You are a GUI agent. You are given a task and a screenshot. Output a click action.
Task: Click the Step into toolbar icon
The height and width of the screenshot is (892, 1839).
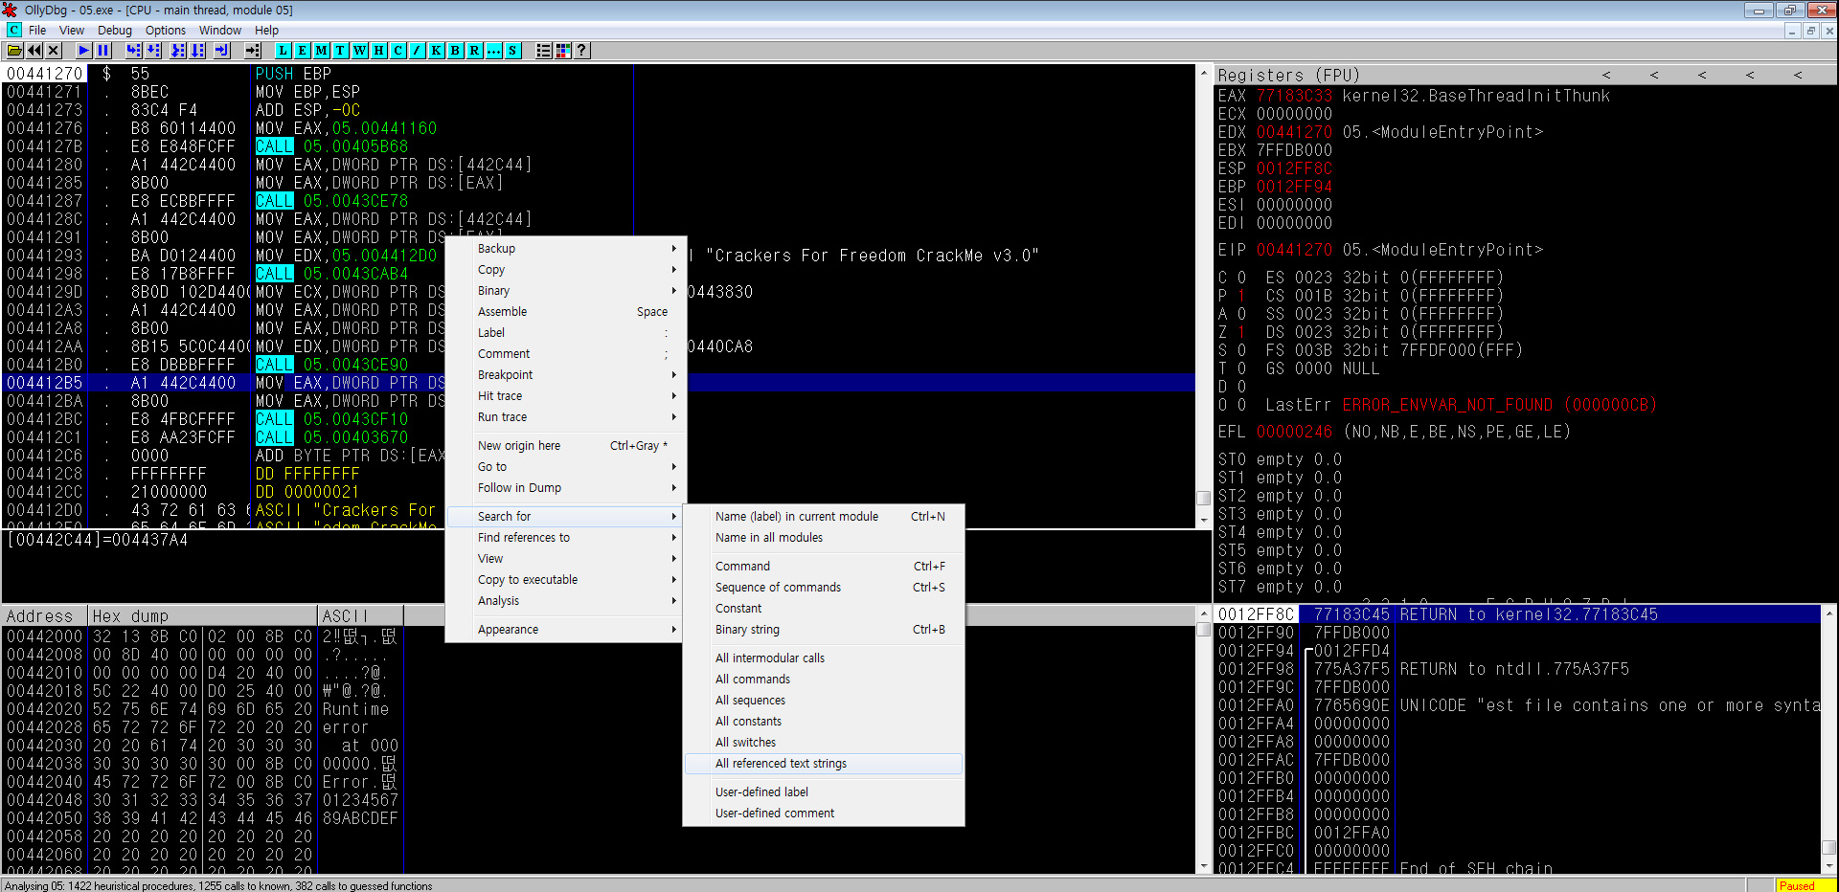134,51
